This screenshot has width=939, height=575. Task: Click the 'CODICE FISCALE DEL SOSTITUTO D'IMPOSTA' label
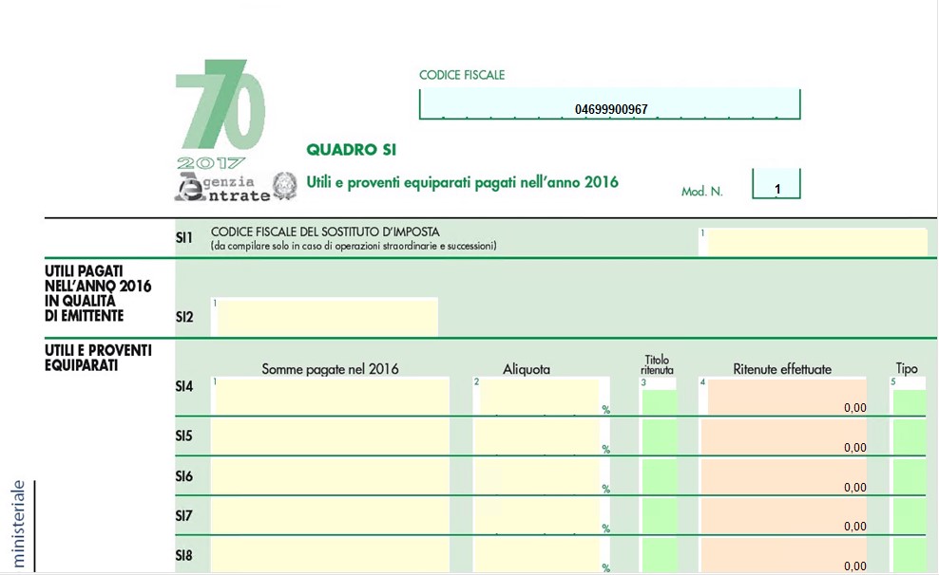(325, 232)
